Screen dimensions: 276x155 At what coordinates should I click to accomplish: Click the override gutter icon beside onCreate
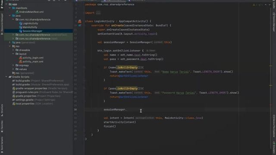[80, 25]
